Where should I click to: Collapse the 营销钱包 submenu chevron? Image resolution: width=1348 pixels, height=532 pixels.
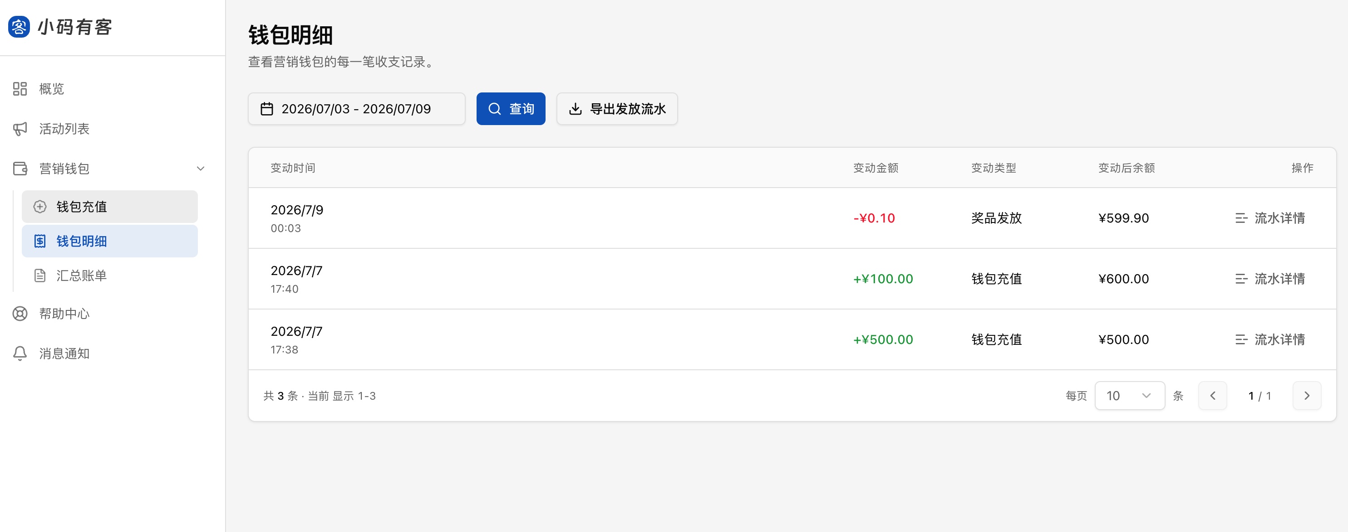click(x=201, y=169)
